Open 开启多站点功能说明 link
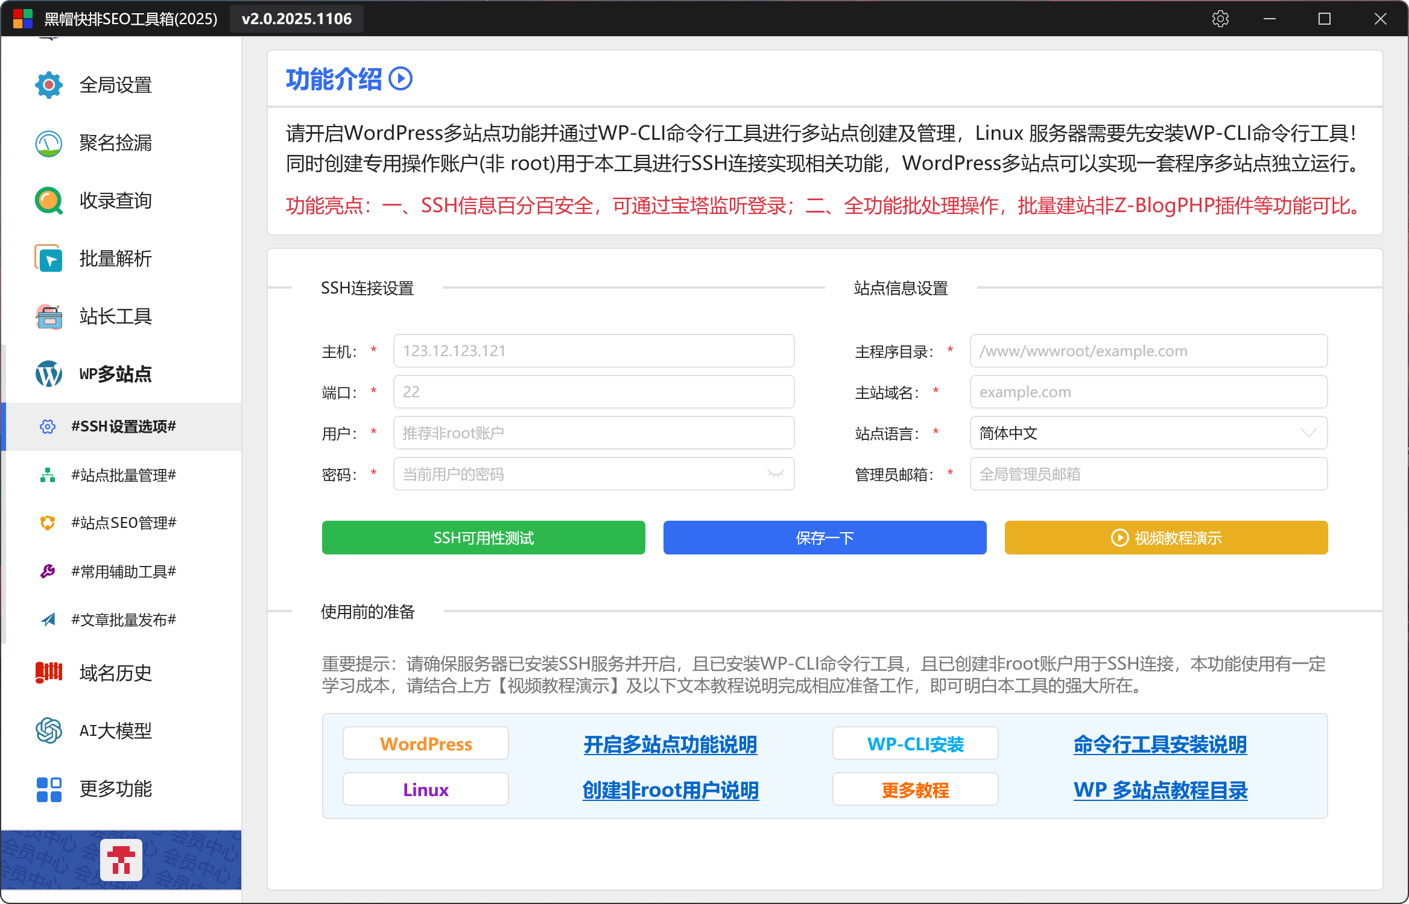This screenshot has height=904, width=1409. click(x=670, y=744)
